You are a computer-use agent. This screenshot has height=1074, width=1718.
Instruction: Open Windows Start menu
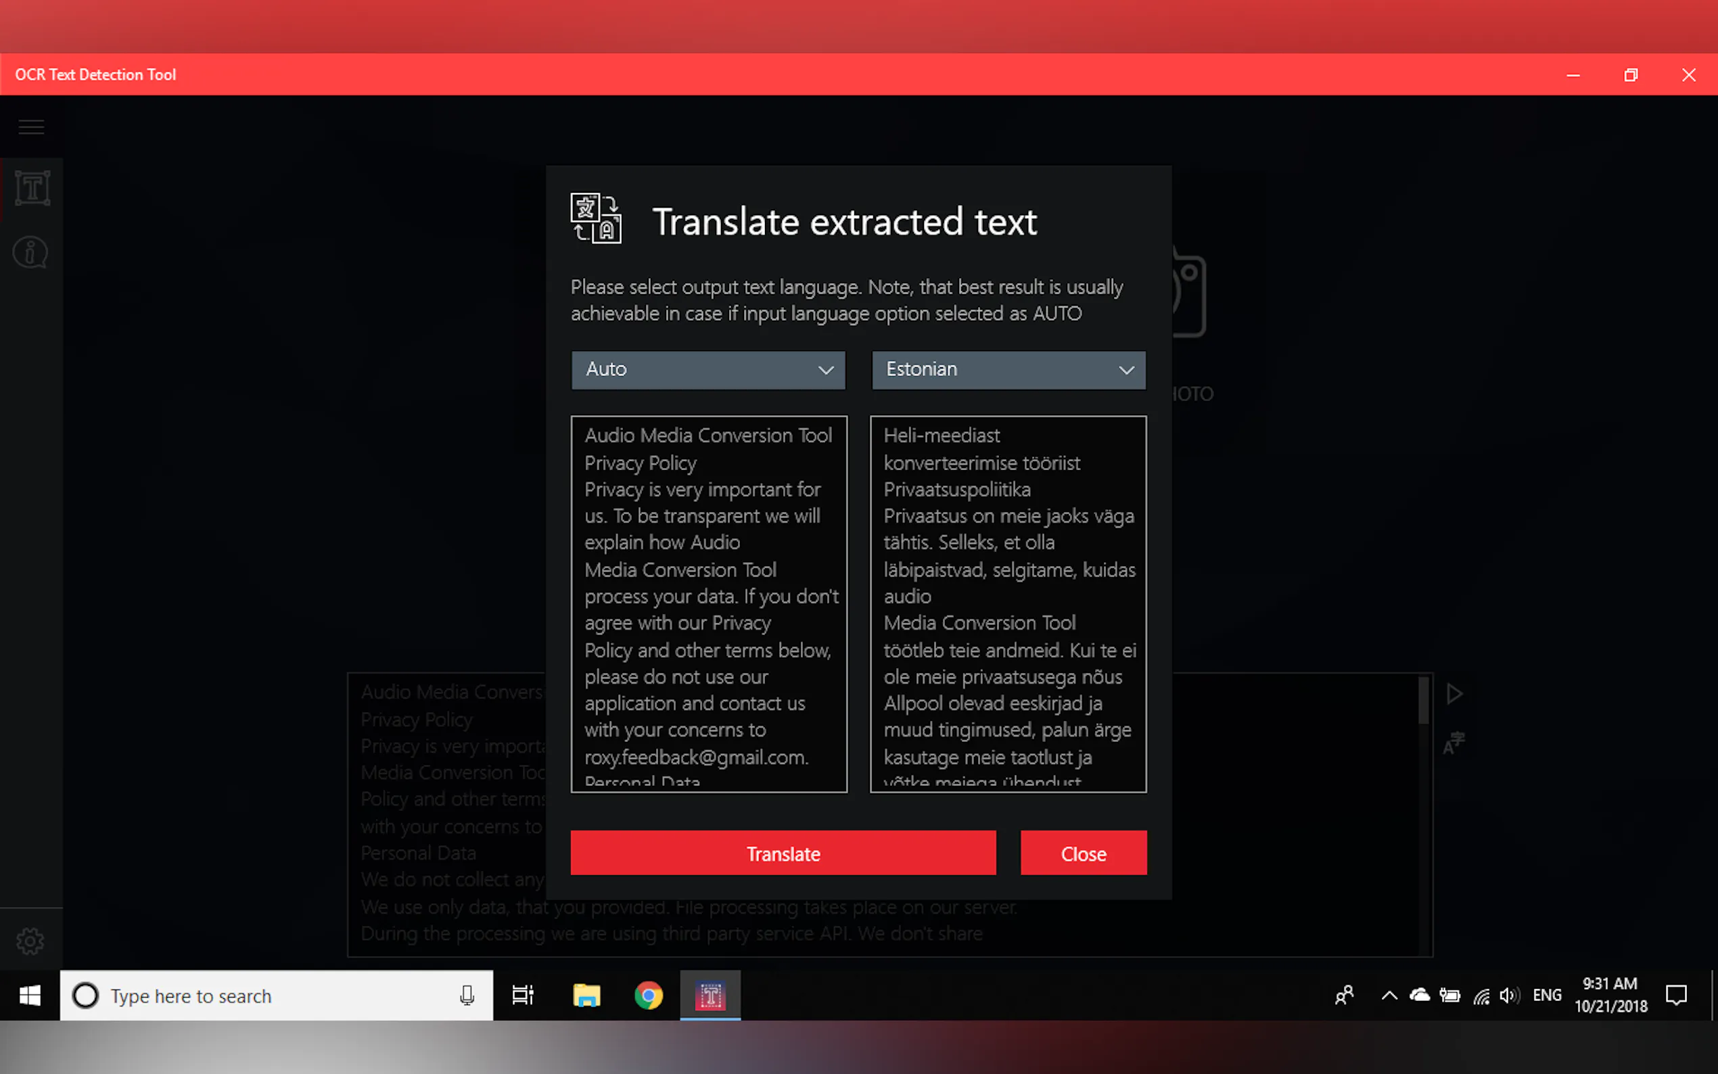pyautogui.click(x=30, y=996)
